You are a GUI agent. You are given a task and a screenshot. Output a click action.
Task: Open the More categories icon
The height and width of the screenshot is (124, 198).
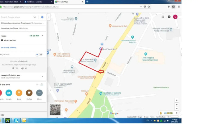coord(39,93)
